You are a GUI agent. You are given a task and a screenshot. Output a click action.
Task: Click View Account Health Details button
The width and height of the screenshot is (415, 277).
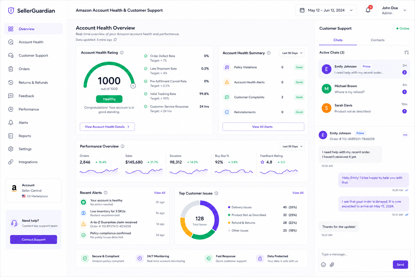pos(107,127)
